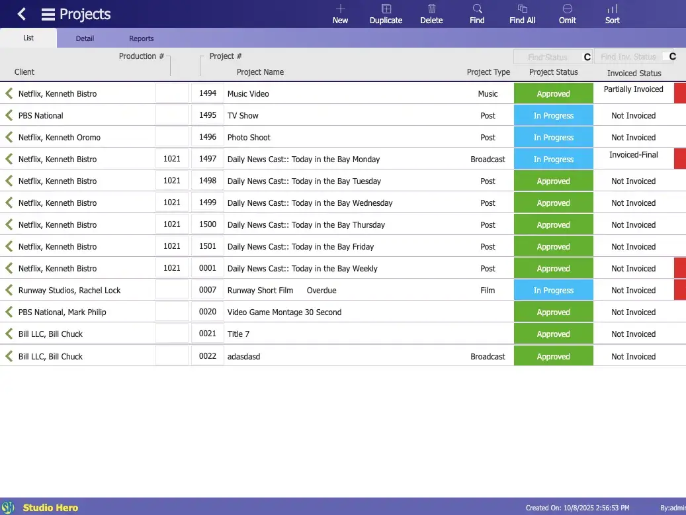Click the Project Status column header

pyautogui.click(x=554, y=71)
